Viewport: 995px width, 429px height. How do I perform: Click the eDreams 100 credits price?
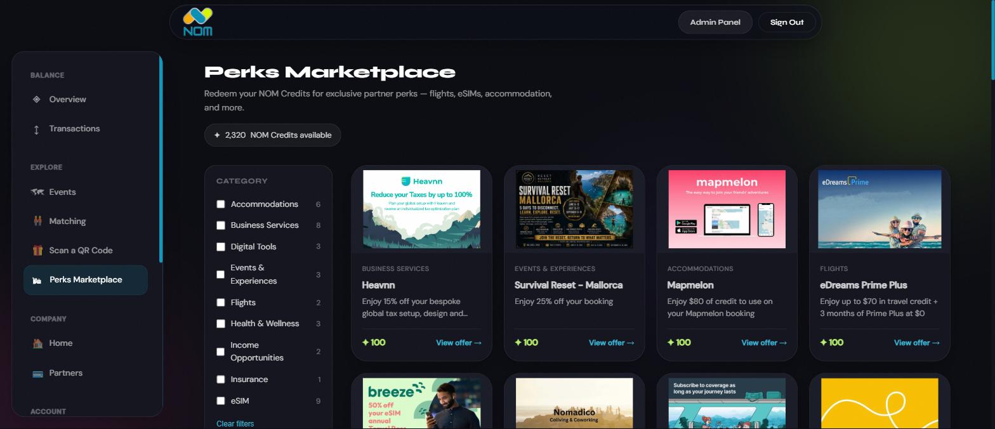(831, 343)
